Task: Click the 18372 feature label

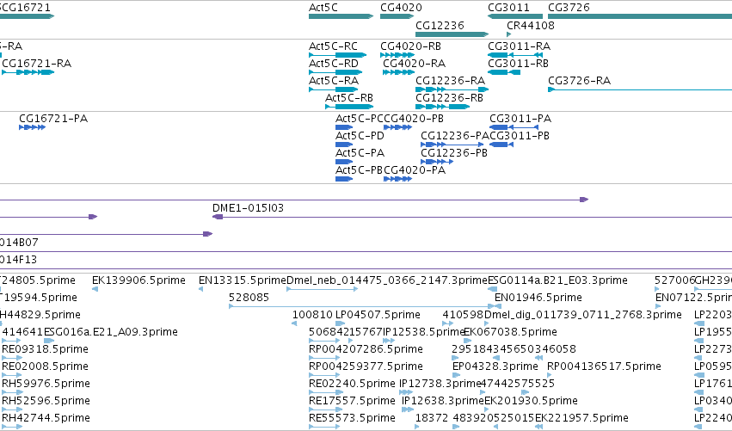Action: [x=432, y=418]
